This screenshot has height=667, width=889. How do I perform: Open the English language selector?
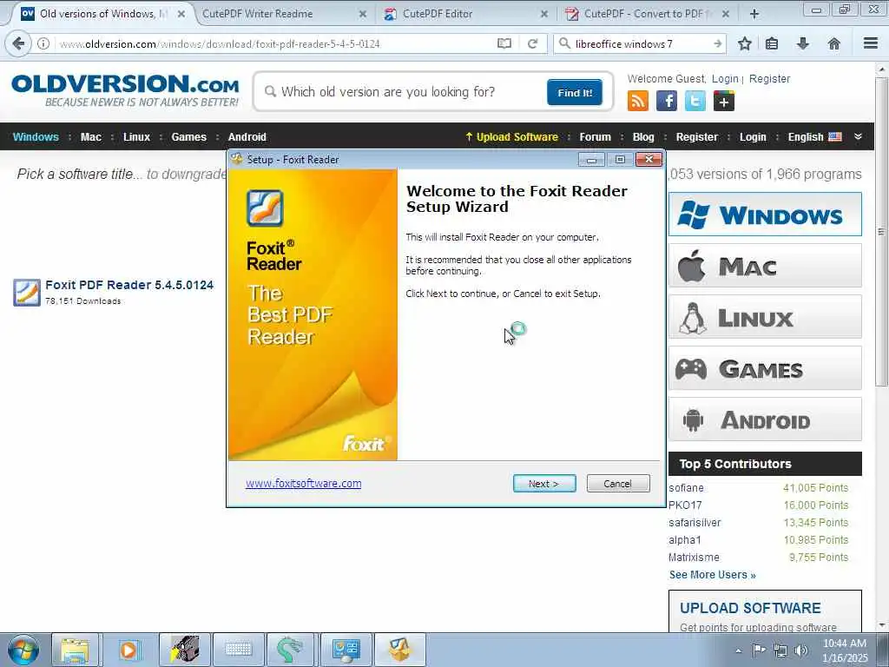pos(814,136)
